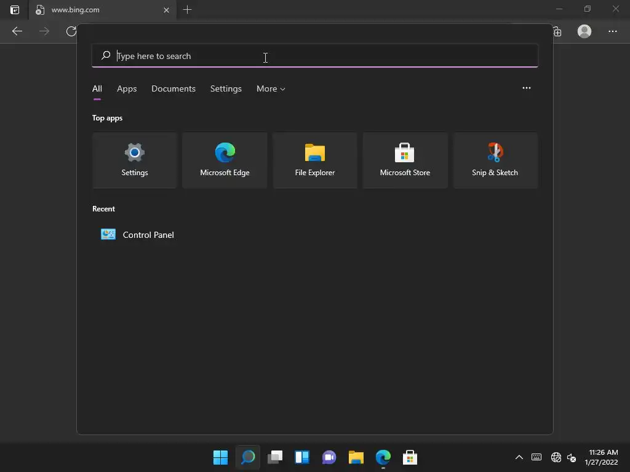The height and width of the screenshot is (472, 630).
Task: Open Teams Chat from the taskbar
Action: [x=329, y=457]
